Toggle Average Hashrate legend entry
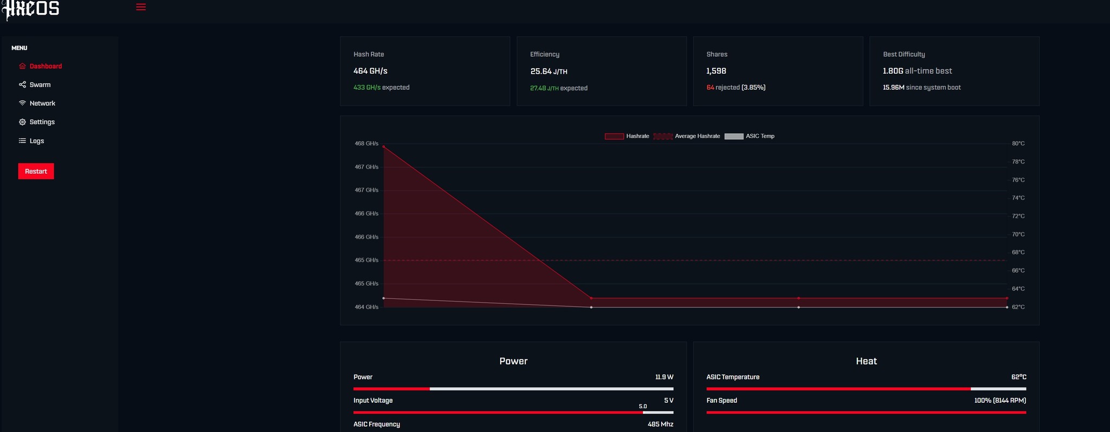 (687, 136)
